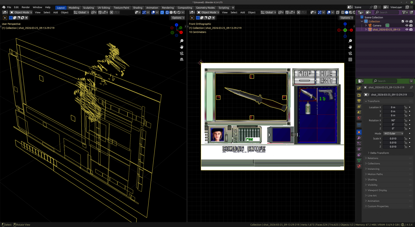Toggle camera view icon in left viewport
The width and height of the screenshot is (415, 227).
point(182,53)
